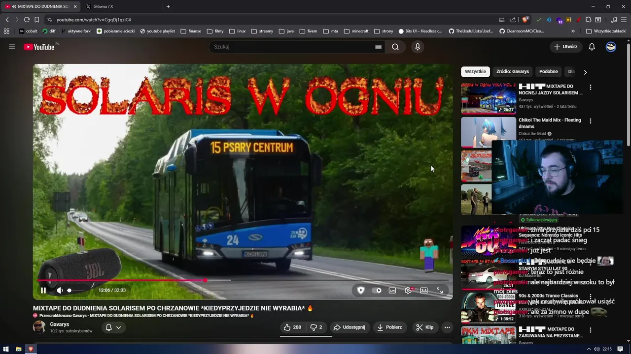Open options for MIXTAPE DO NOCNEJ JAZDY video
Image resolution: width=631 pixels, height=354 pixels.
coord(591,87)
